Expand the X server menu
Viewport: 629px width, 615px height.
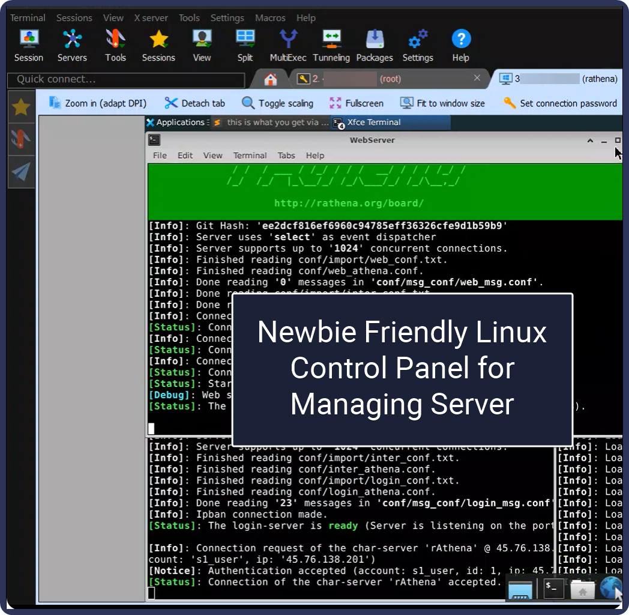click(x=151, y=18)
